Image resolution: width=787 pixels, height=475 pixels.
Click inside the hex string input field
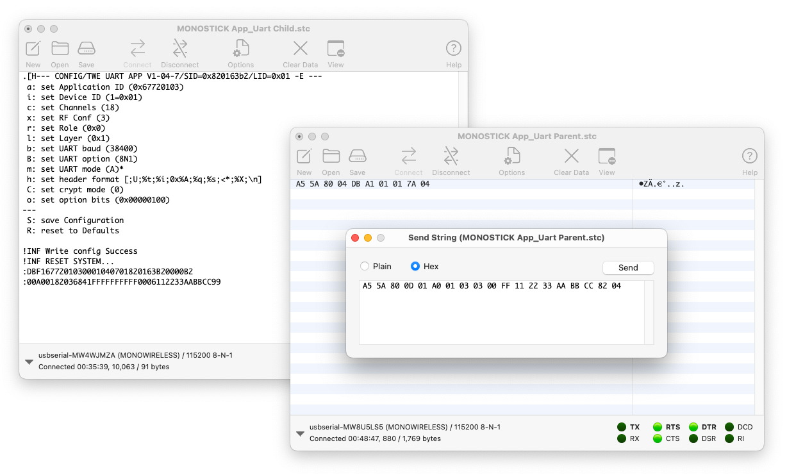(x=500, y=314)
